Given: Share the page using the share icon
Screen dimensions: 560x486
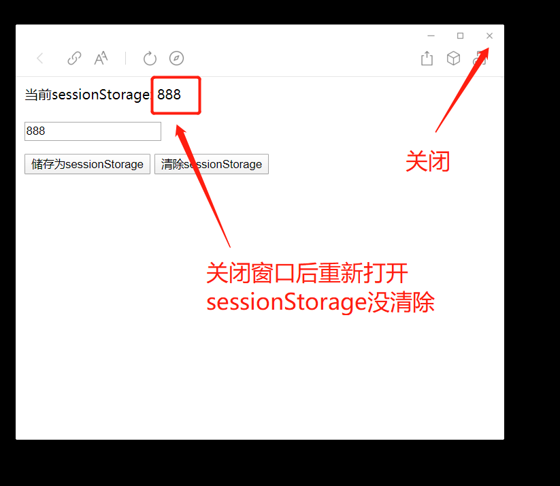Looking at the screenshot, I should tap(427, 59).
